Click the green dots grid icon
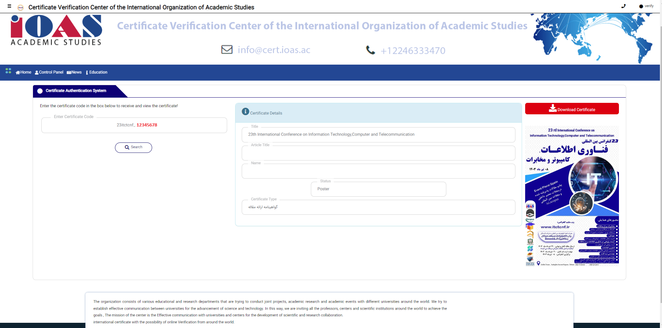 coord(8,71)
